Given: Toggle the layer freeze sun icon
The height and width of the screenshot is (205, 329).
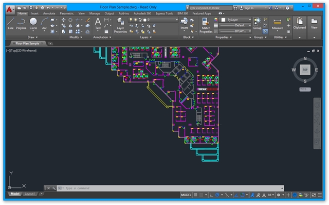Looking at the screenshot, I should click(135, 20).
